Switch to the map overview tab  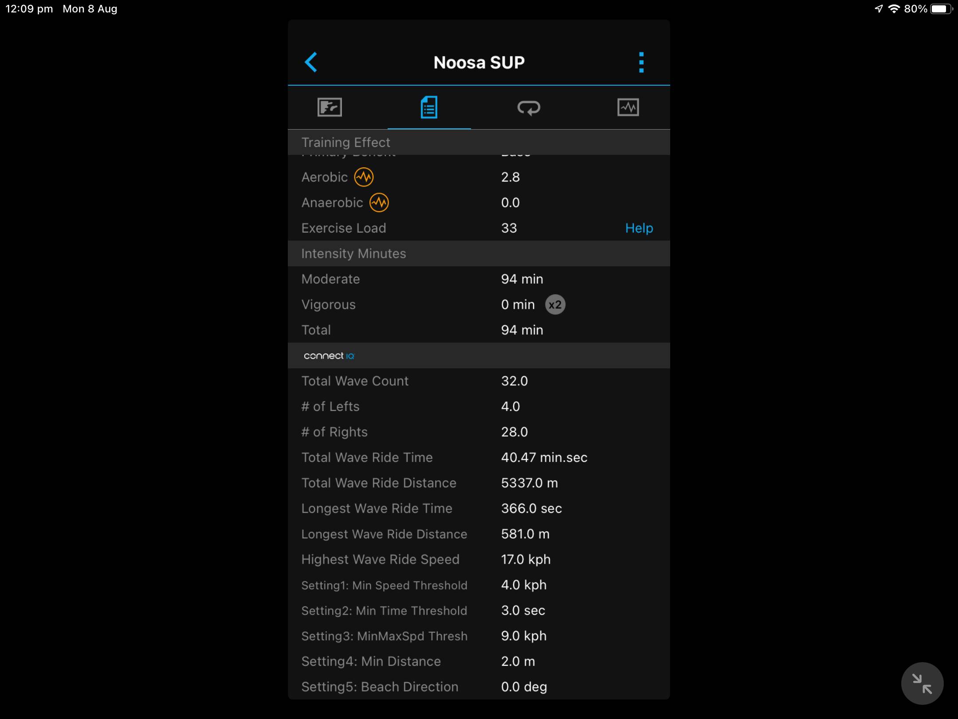coord(330,107)
